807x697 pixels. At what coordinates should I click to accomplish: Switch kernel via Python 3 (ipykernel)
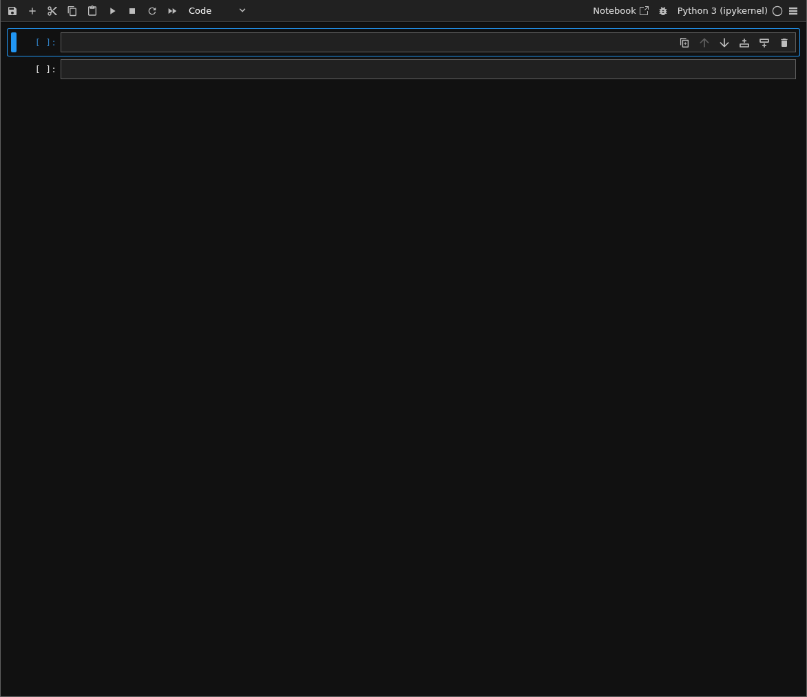(722, 11)
